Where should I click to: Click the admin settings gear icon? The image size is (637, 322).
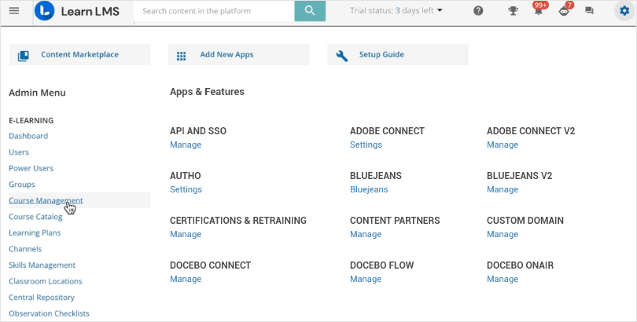pos(624,11)
